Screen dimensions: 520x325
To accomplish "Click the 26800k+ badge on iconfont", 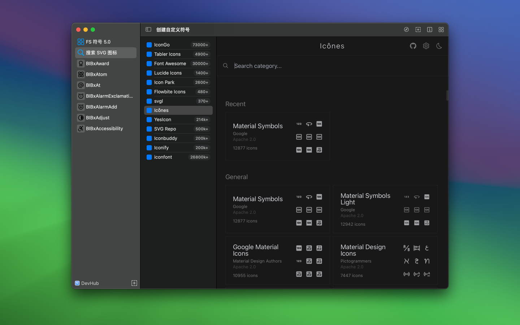I will (x=199, y=157).
